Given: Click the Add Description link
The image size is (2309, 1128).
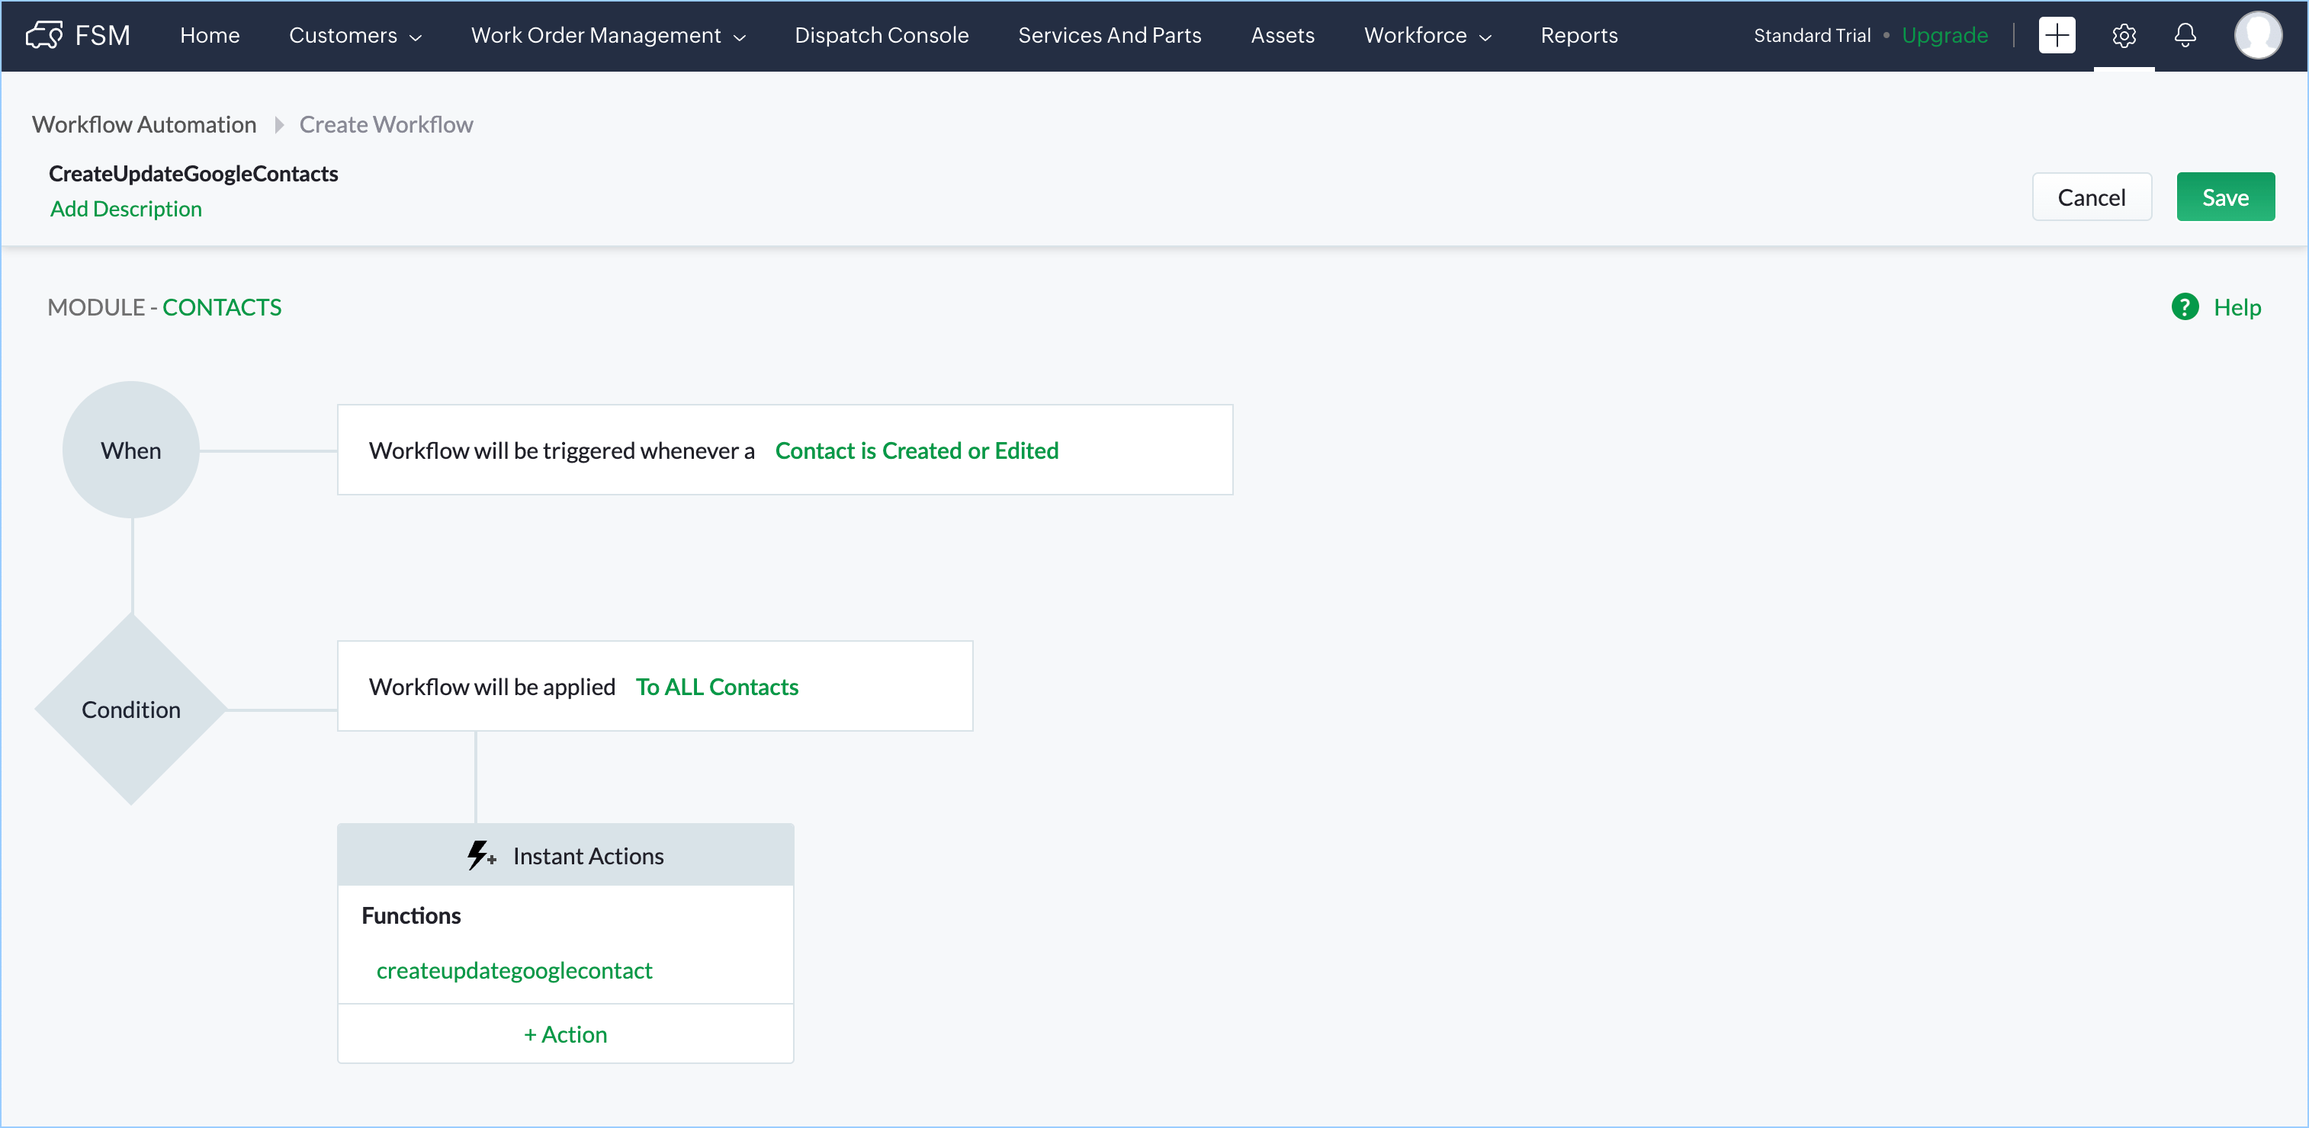Looking at the screenshot, I should pos(126,209).
